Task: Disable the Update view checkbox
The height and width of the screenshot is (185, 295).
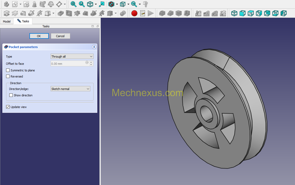Action: (8, 107)
